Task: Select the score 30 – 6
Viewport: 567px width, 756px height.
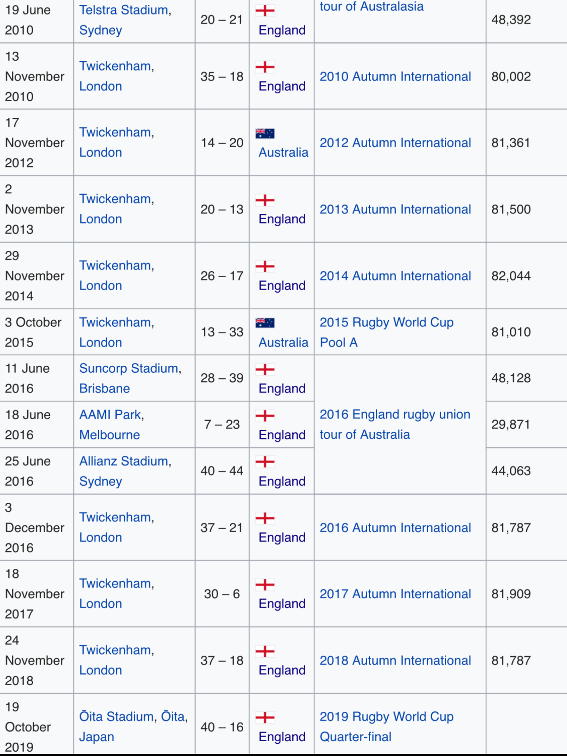Action: tap(222, 594)
